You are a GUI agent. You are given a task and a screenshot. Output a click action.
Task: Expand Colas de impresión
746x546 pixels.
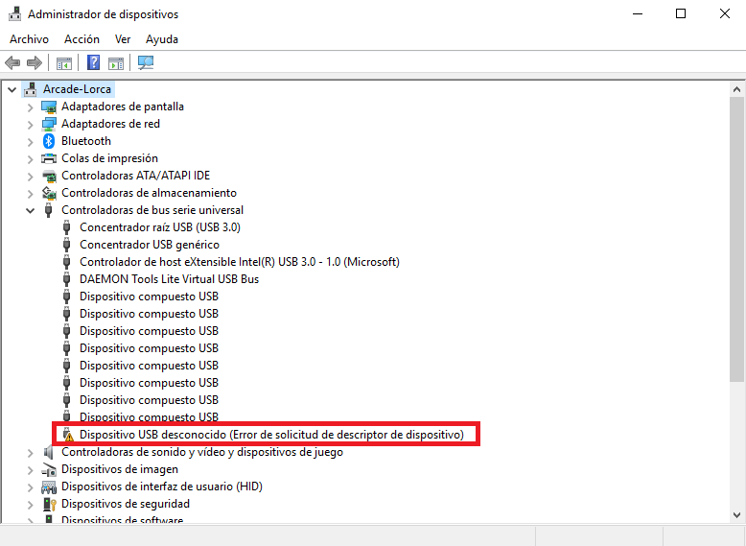pos(31,159)
